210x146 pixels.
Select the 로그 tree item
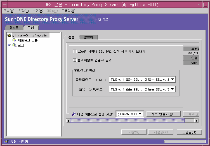click(x=21, y=45)
